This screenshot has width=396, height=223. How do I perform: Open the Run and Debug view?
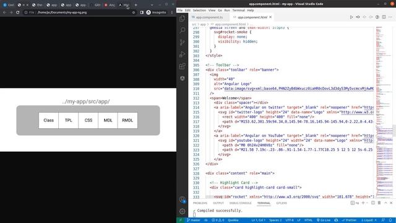182,54
